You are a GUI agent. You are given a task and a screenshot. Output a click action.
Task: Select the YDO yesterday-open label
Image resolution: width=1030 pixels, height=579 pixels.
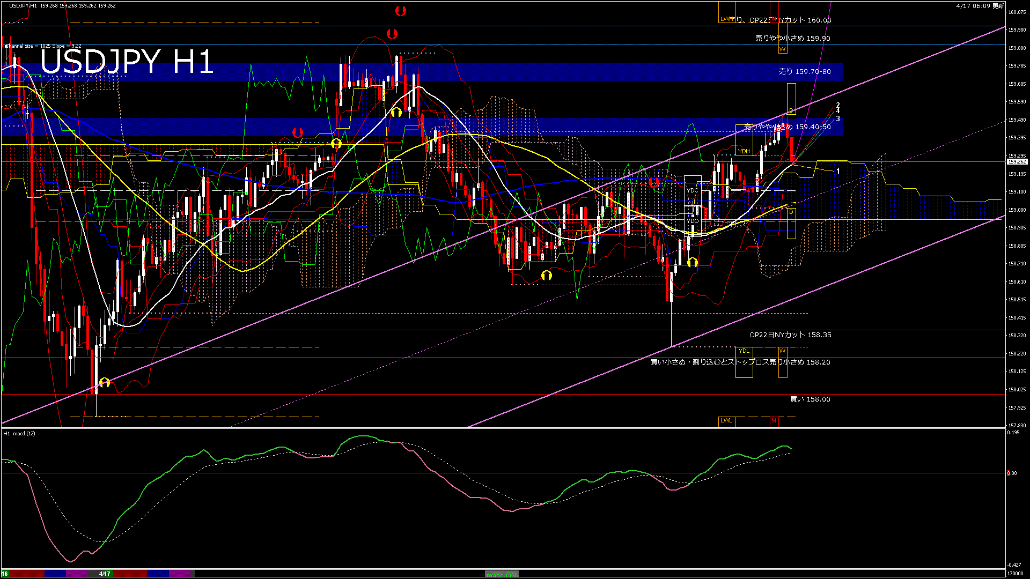(x=692, y=221)
